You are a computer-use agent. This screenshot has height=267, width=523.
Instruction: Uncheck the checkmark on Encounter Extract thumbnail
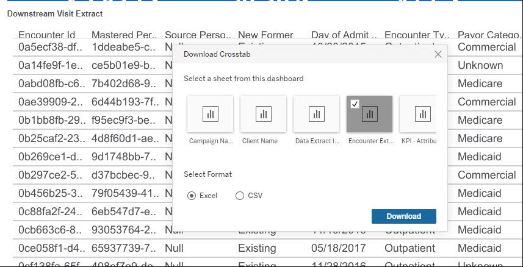coord(355,105)
